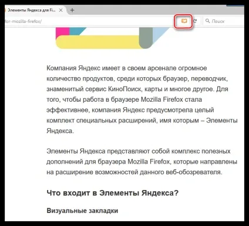Click the colorful article header image
This screenshot has width=249, height=226.
(x=113, y=38)
